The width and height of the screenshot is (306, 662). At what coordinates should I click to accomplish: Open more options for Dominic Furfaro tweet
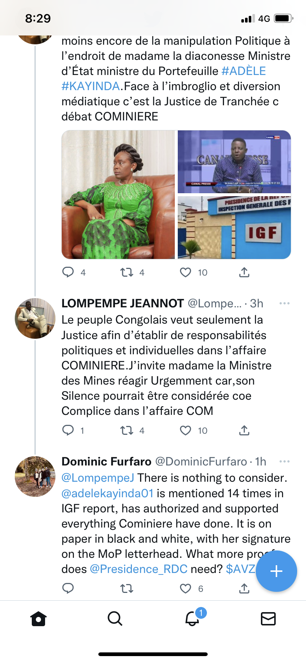point(285,461)
